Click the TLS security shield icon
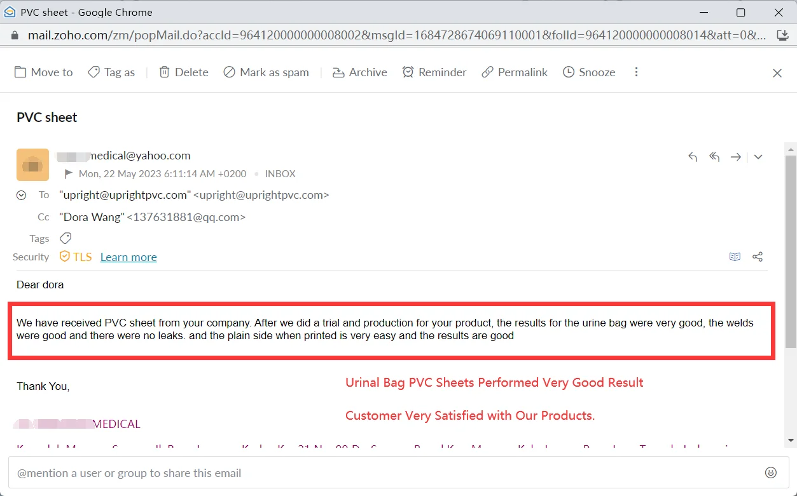The height and width of the screenshot is (496, 797). [64, 257]
